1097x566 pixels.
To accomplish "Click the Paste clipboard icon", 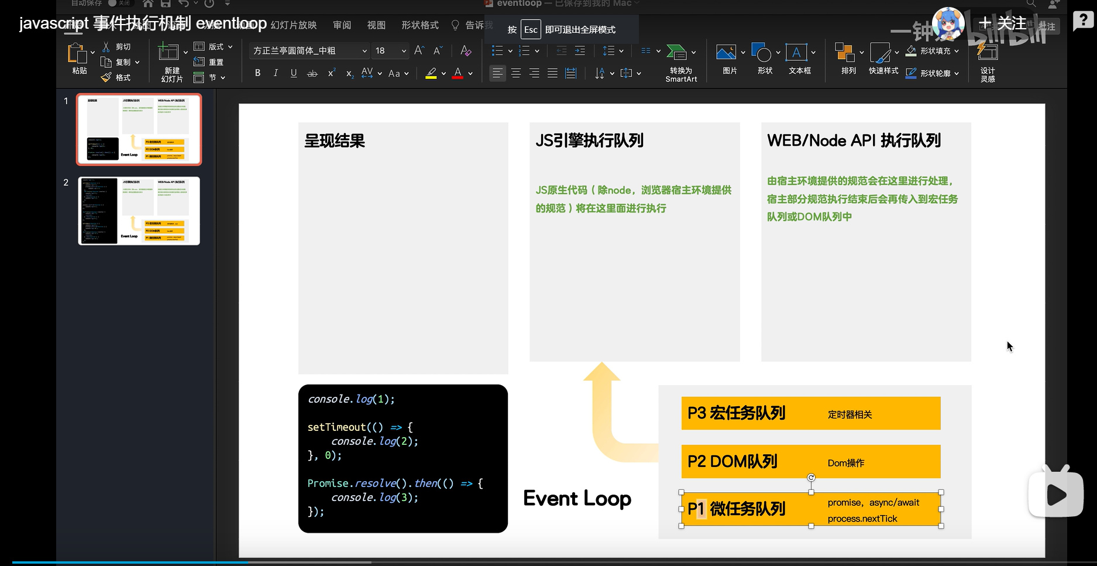I will pyautogui.click(x=77, y=53).
